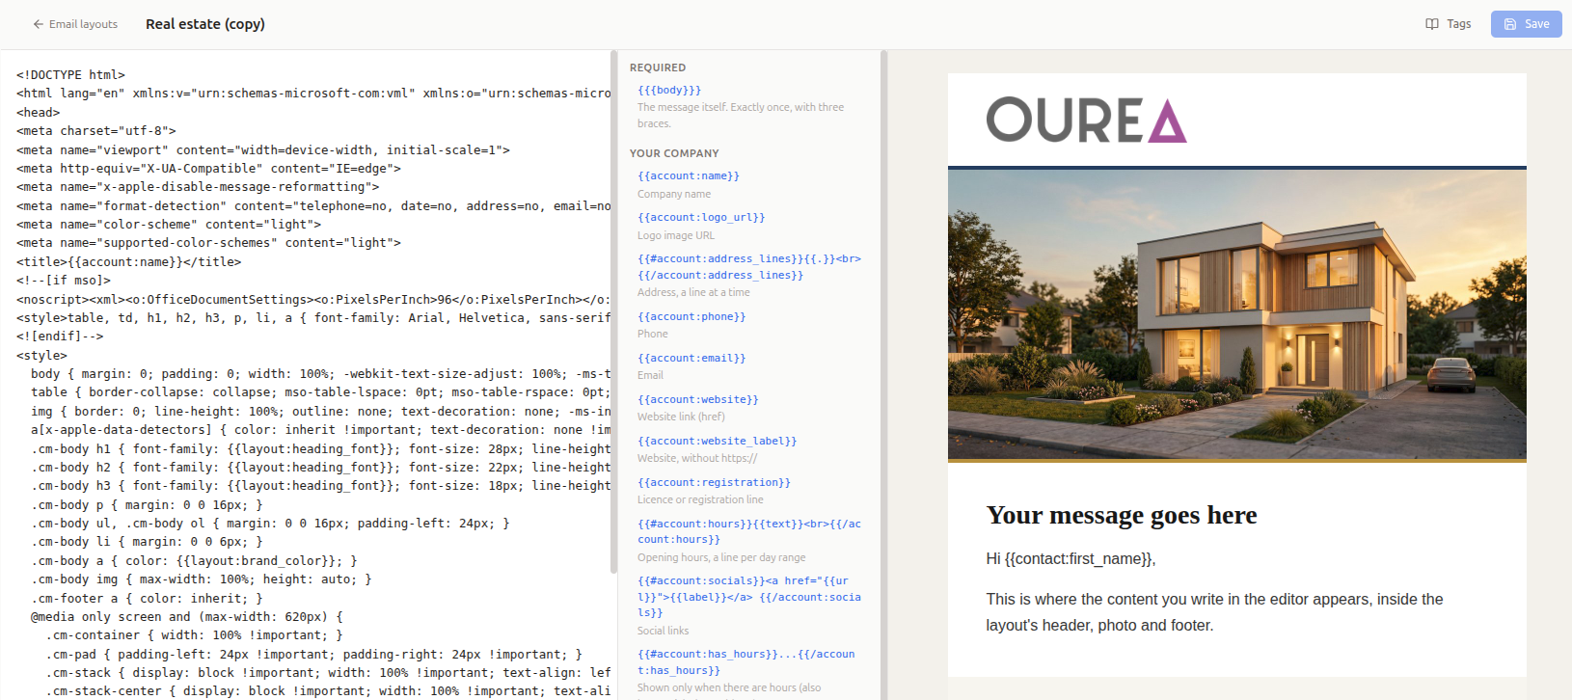Click the code editor's vertical scrollbar
The height and width of the screenshot is (700, 1572).
(x=614, y=311)
